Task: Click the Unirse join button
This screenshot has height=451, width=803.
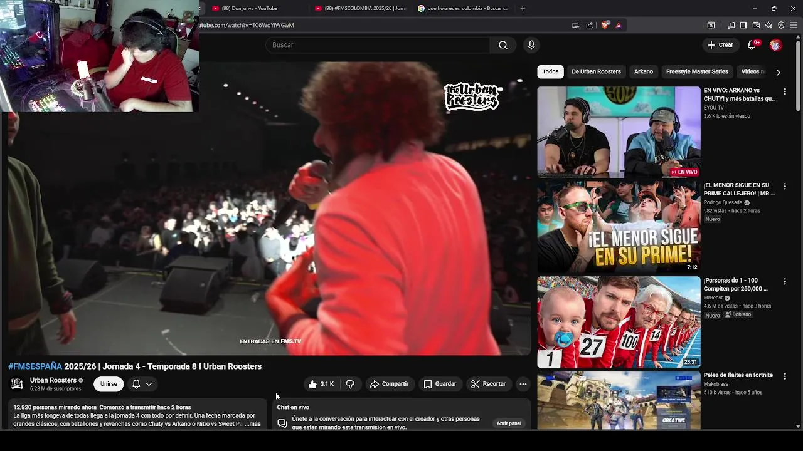Action: (x=109, y=384)
